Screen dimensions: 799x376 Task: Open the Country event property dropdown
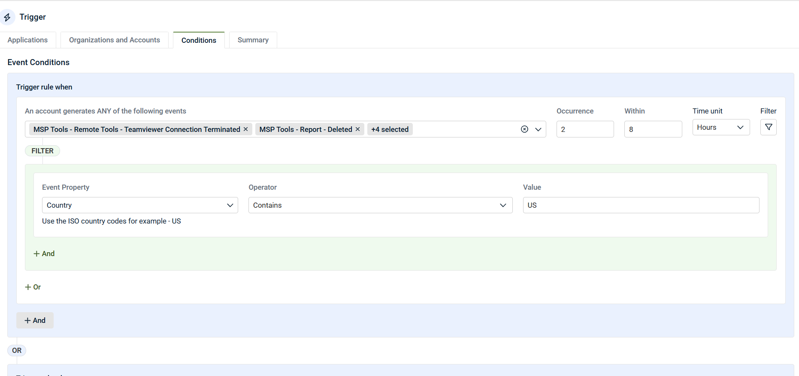[x=139, y=205]
